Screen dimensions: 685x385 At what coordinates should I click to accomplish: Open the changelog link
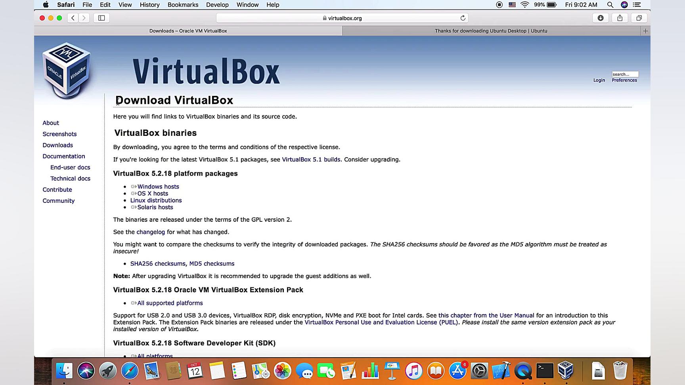(151, 232)
